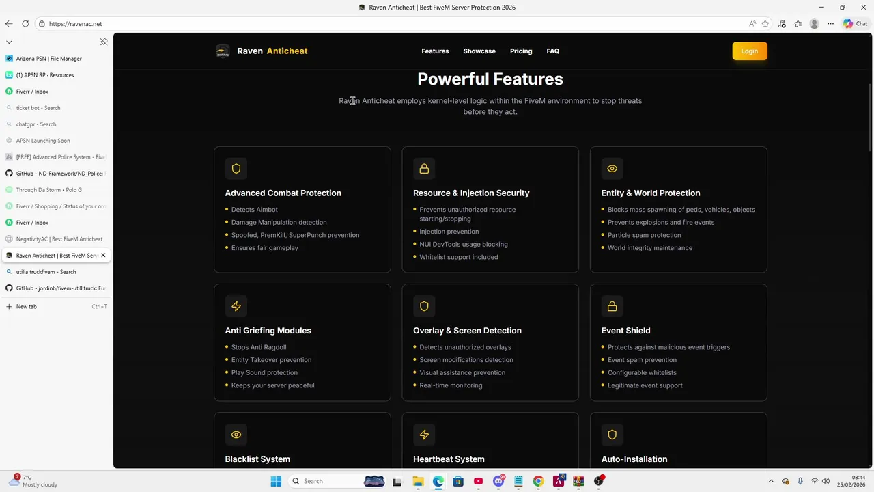Open OBS Studio from taskbar
The image size is (874, 492).
click(599, 481)
